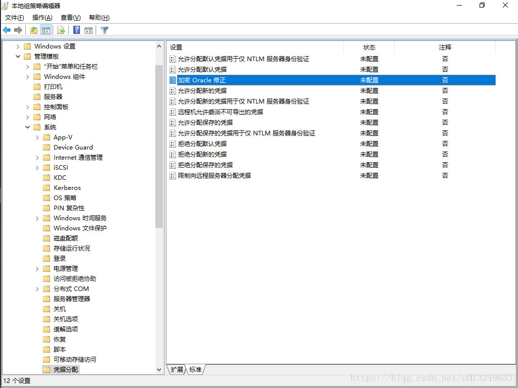Select the KDC tree folder
Viewport: 518px width, 388px height.
click(60, 178)
